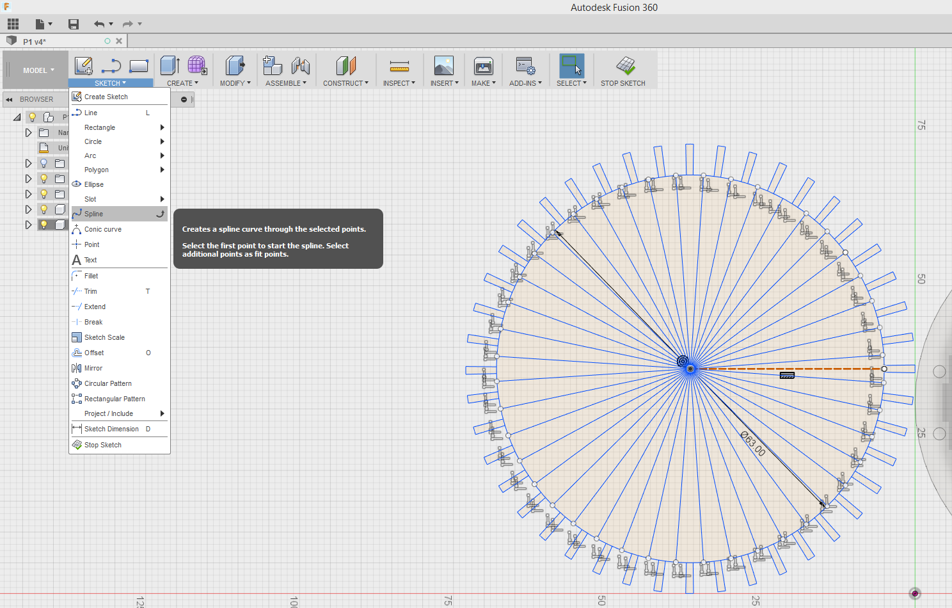
Task: Expand the highlighted browser row
Action: 28,225
